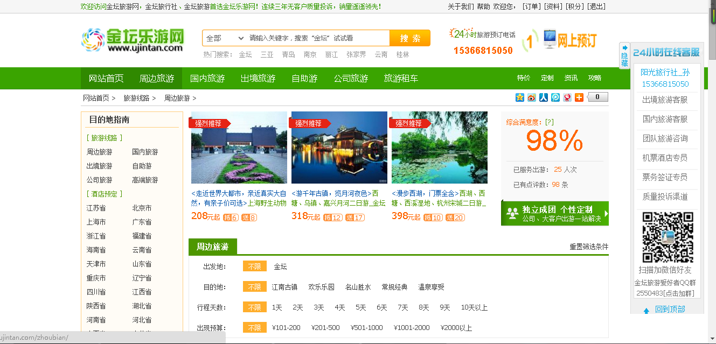The width and height of the screenshot is (716, 344).
Task: Click the Renren share icon
Action: pos(544,97)
